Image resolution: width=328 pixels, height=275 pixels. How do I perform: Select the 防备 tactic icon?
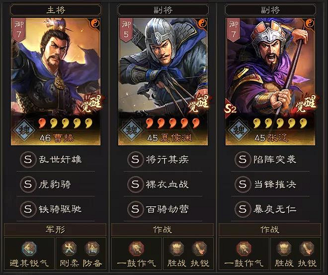tap(92, 249)
